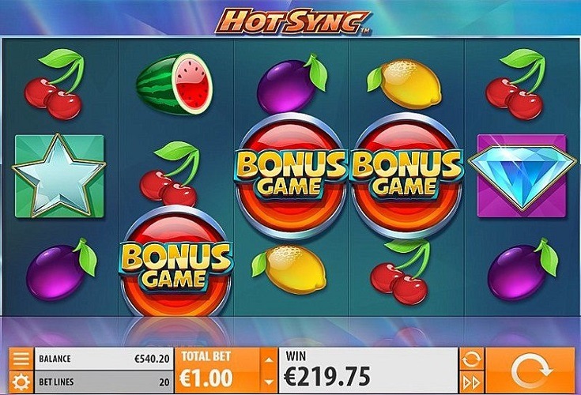581x395 pixels.
Task: Open the hamburger menu icon
Action: pos(21,359)
